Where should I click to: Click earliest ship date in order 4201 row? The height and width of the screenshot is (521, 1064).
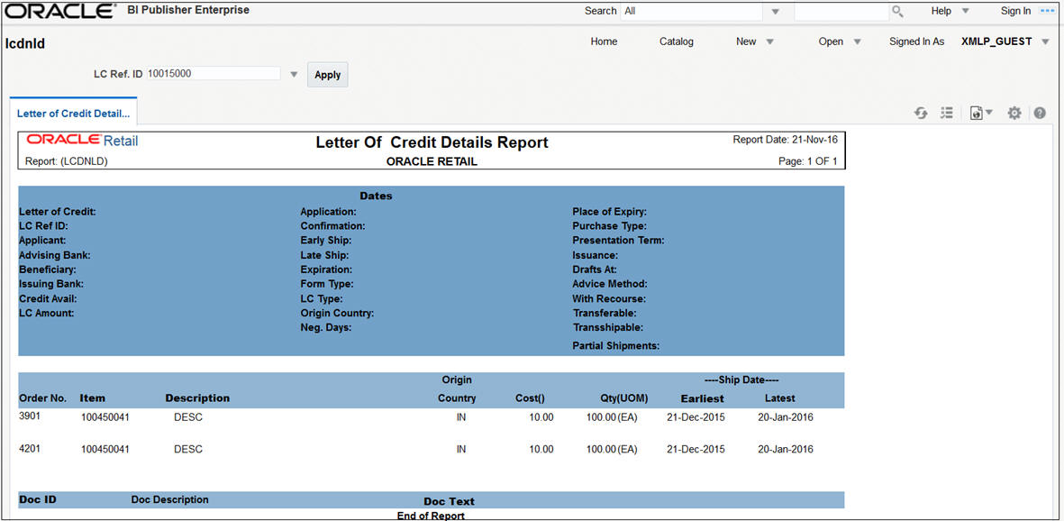pos(696,449)
